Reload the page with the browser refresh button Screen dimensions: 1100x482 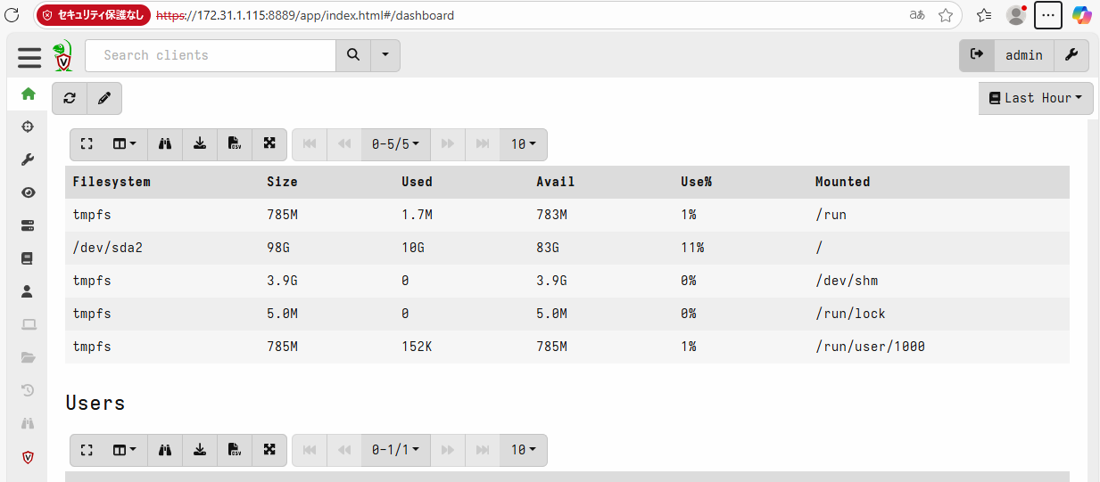12,15
